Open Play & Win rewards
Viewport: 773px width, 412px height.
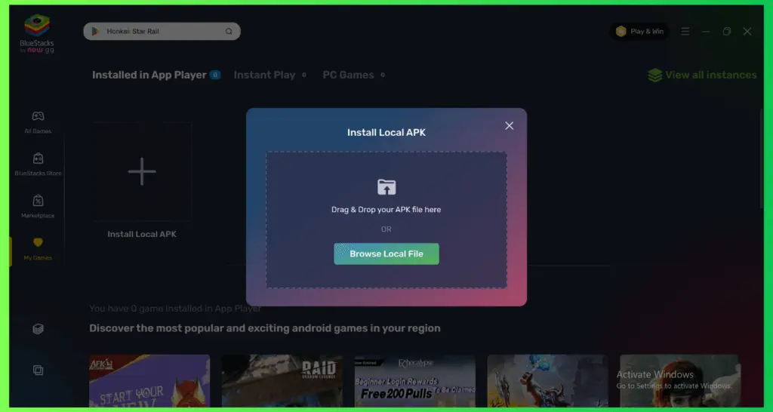(640, 31)
